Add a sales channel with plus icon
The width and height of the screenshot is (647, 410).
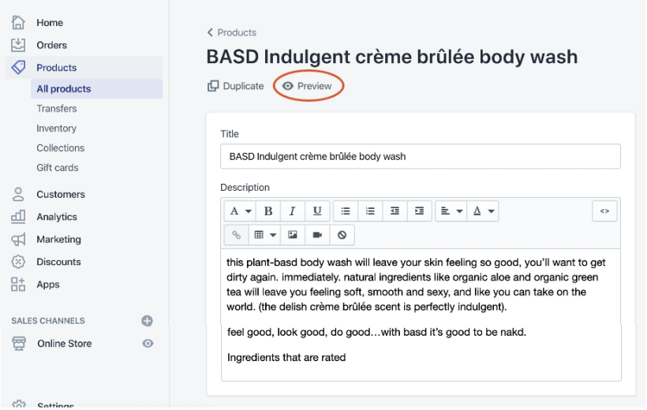(148, 321)
